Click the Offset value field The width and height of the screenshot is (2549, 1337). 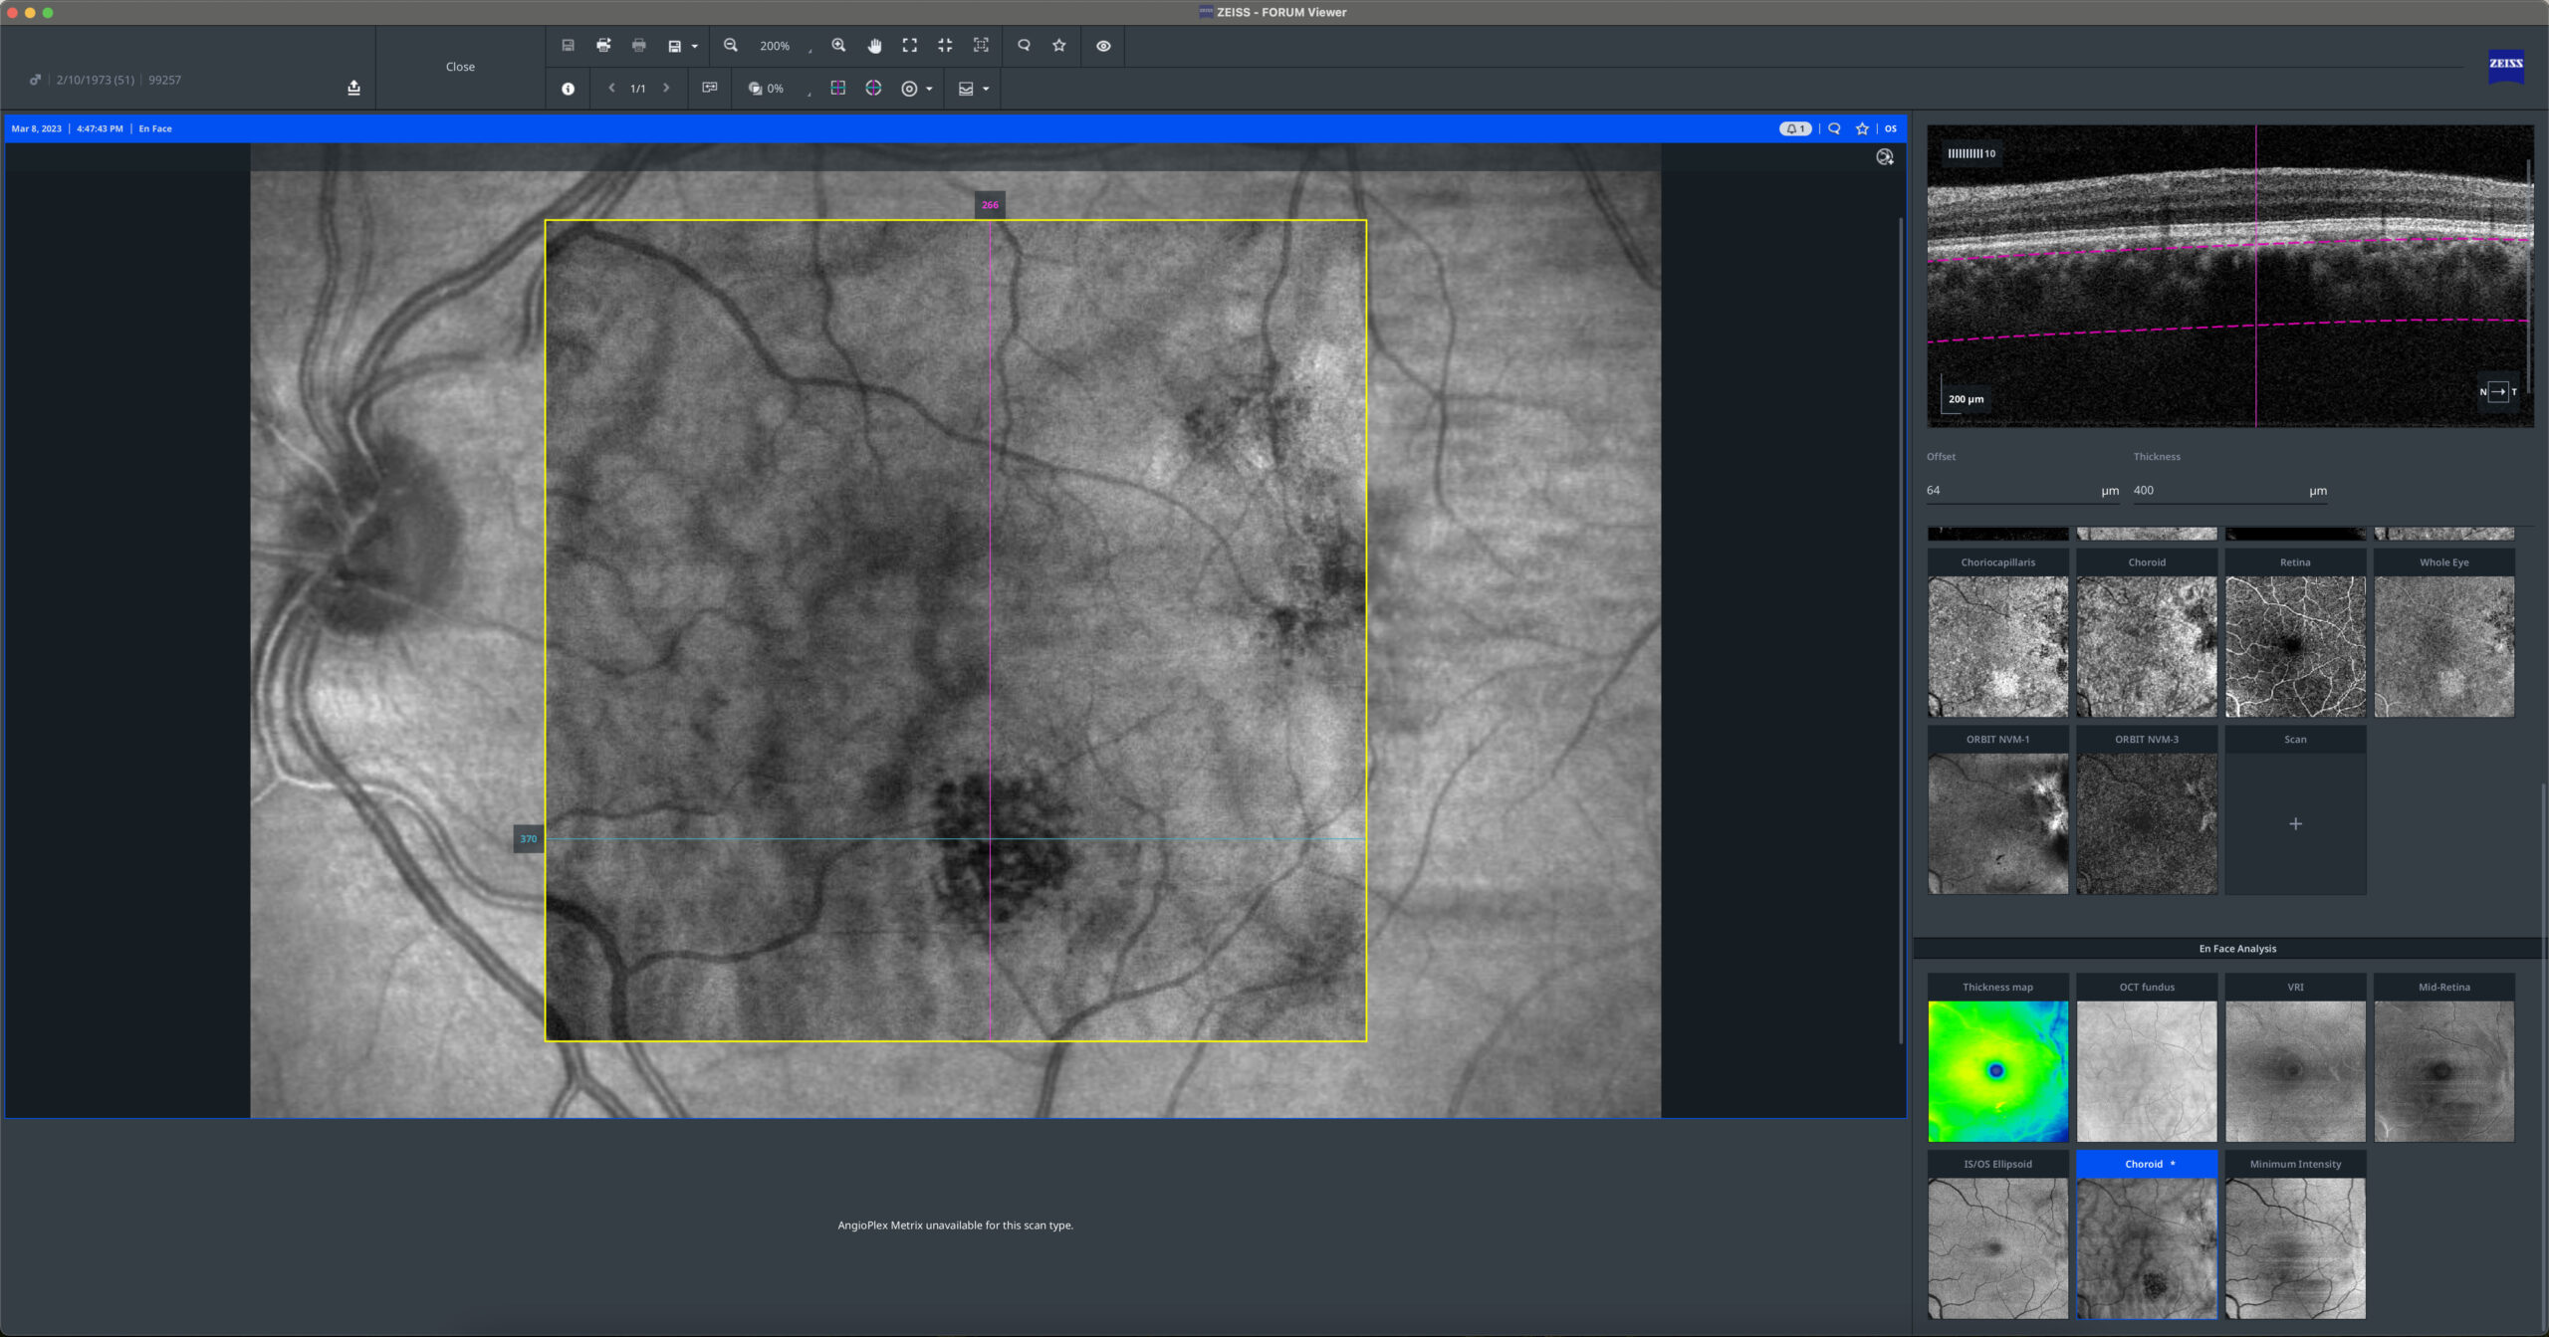[2022, 491]
